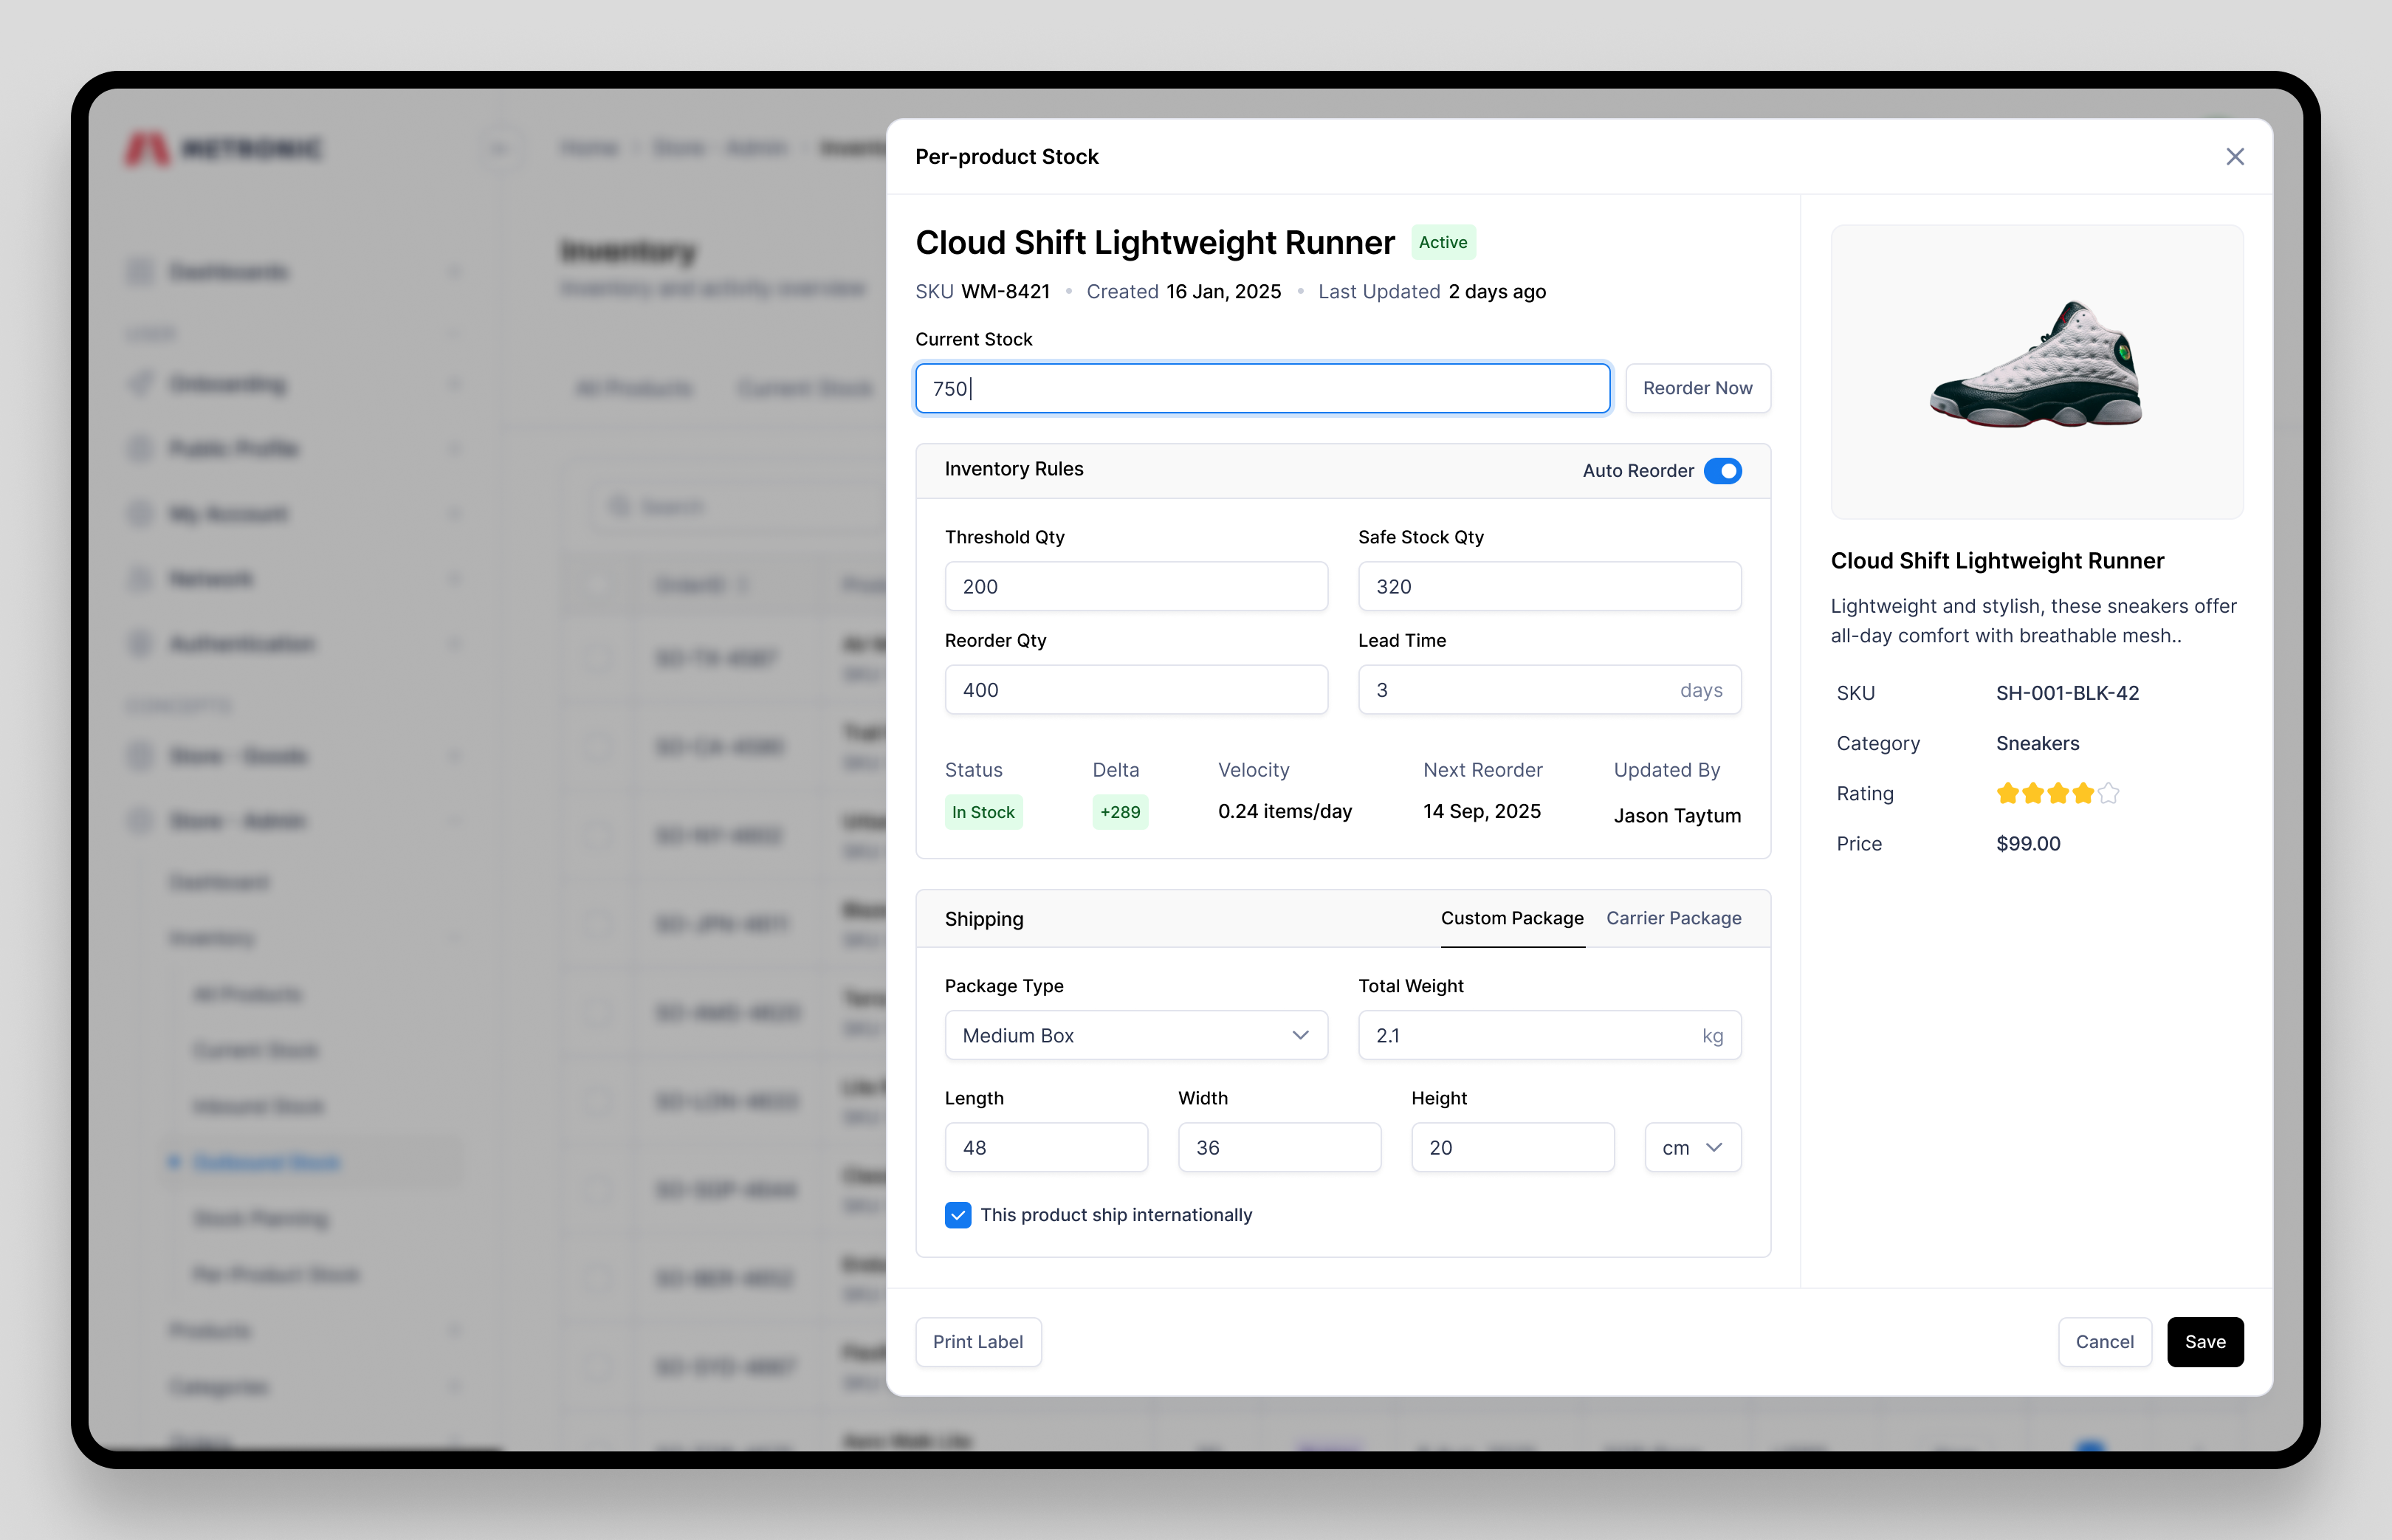
Task: Toggle the Auto Reorder switch
Action: click(x=1722, y=471)
